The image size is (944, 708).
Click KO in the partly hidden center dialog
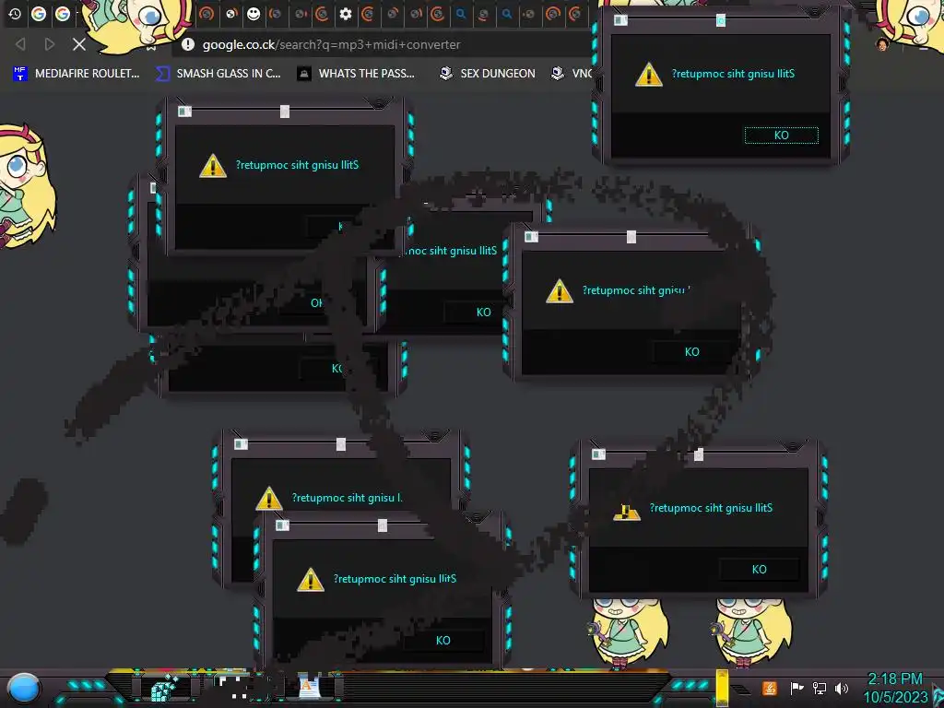[x=483, y=312]
